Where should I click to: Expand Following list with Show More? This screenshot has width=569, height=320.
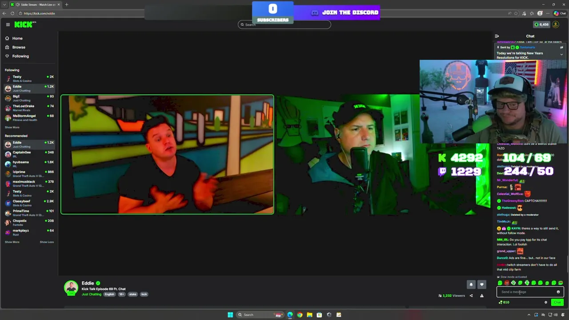12,127
